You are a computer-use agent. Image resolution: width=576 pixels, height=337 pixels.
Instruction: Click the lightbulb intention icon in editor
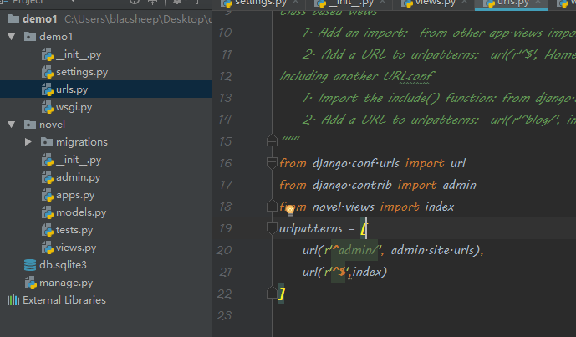pyautogui.click(x=291, y=212)
